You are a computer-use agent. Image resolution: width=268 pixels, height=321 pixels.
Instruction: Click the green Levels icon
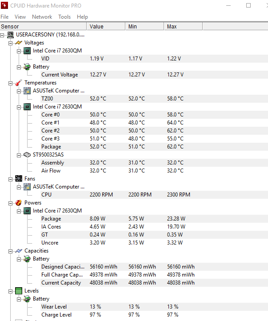19,291
